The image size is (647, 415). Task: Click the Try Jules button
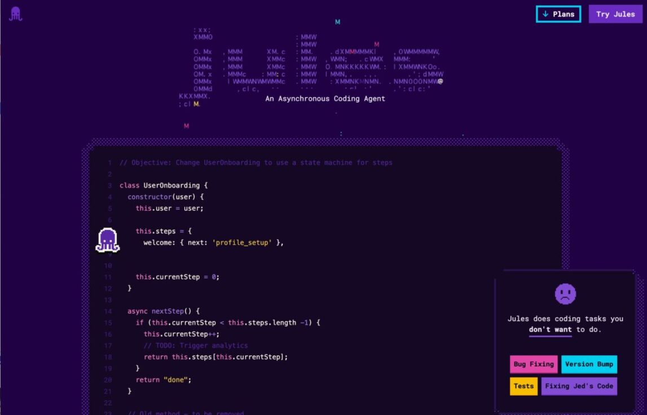[615, 14]
